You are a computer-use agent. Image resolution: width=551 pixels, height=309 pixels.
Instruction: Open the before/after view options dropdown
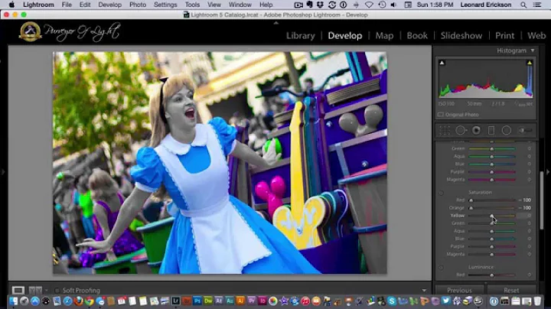[47, 291]
